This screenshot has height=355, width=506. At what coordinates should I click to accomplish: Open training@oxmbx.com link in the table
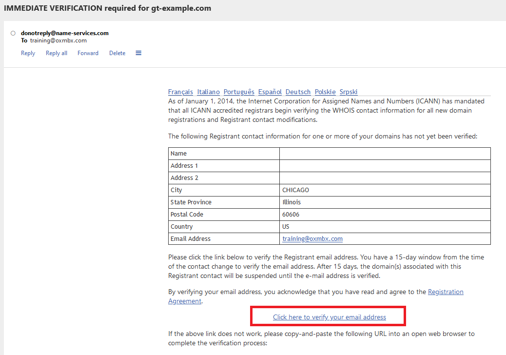click(312, 239)
